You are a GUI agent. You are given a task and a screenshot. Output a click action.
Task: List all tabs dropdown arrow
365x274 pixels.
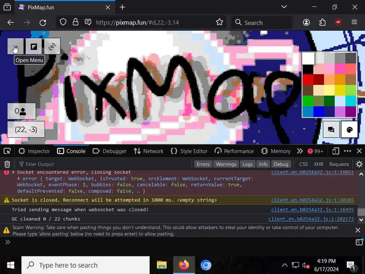(x=284, y=7)
